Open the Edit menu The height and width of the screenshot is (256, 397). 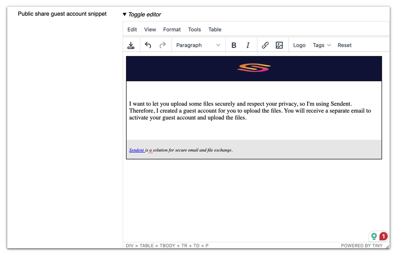[x=132, y=30]
